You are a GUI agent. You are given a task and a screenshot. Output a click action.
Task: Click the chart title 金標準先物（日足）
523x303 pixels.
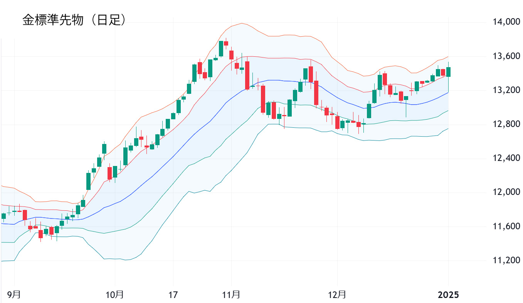[74, 20]
